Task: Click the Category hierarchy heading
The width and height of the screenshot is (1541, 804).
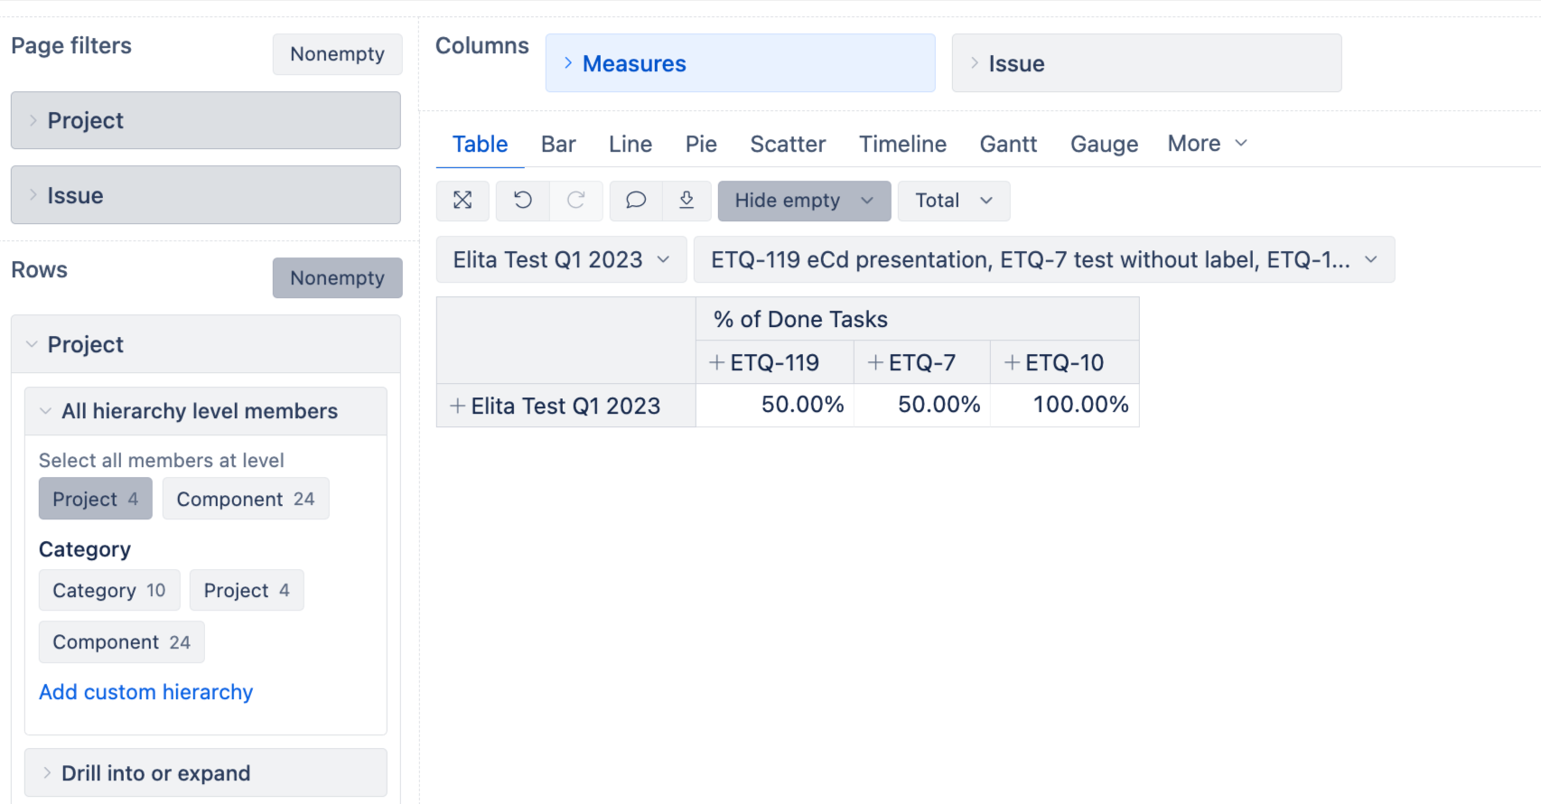Action: coord(85,549)
